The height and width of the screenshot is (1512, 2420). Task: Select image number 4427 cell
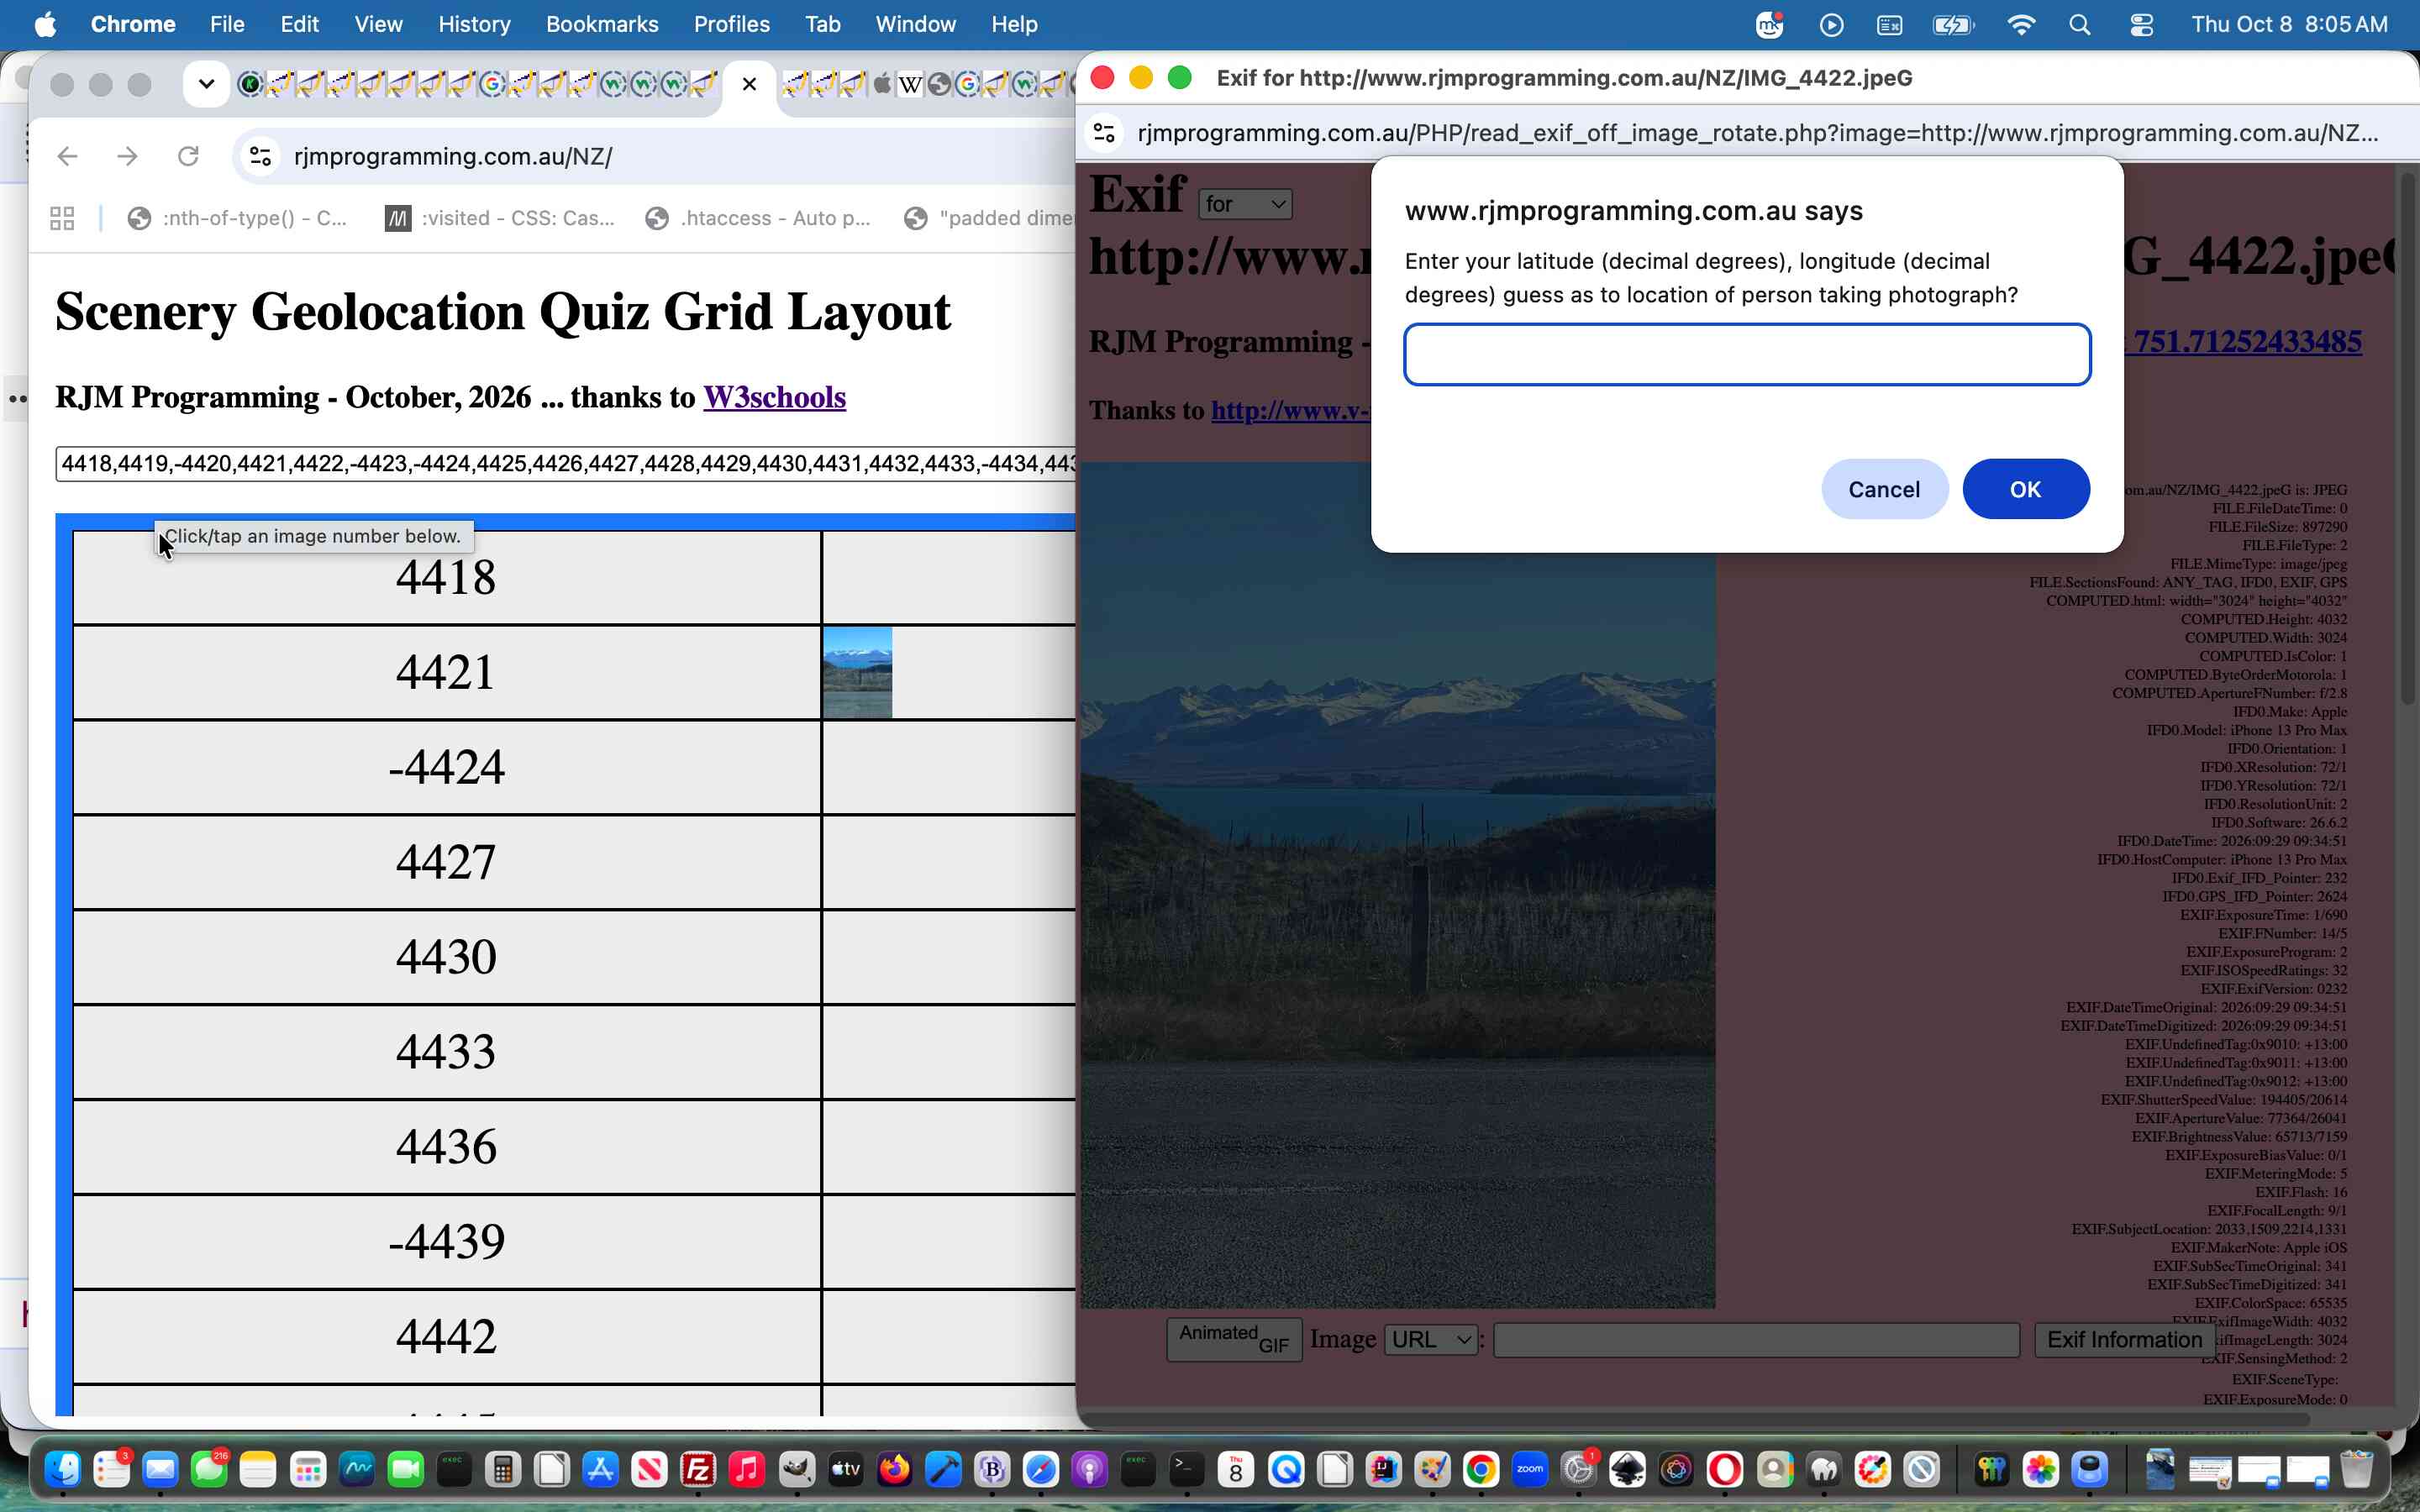[446, 862]
